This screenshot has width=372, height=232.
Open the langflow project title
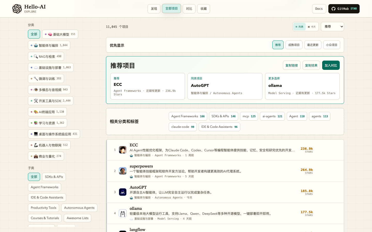137,230
